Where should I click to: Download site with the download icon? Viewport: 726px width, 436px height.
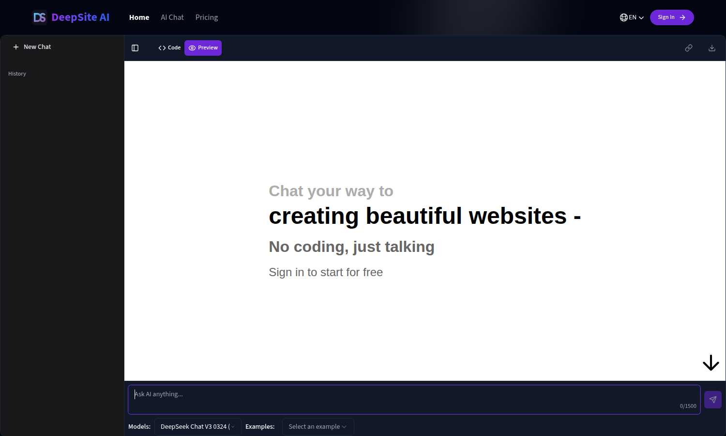[x=712, y=48]
